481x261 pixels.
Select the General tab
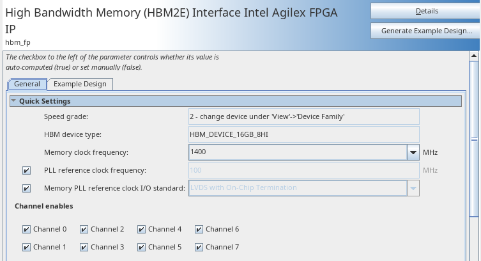click(x=27, y=84)
